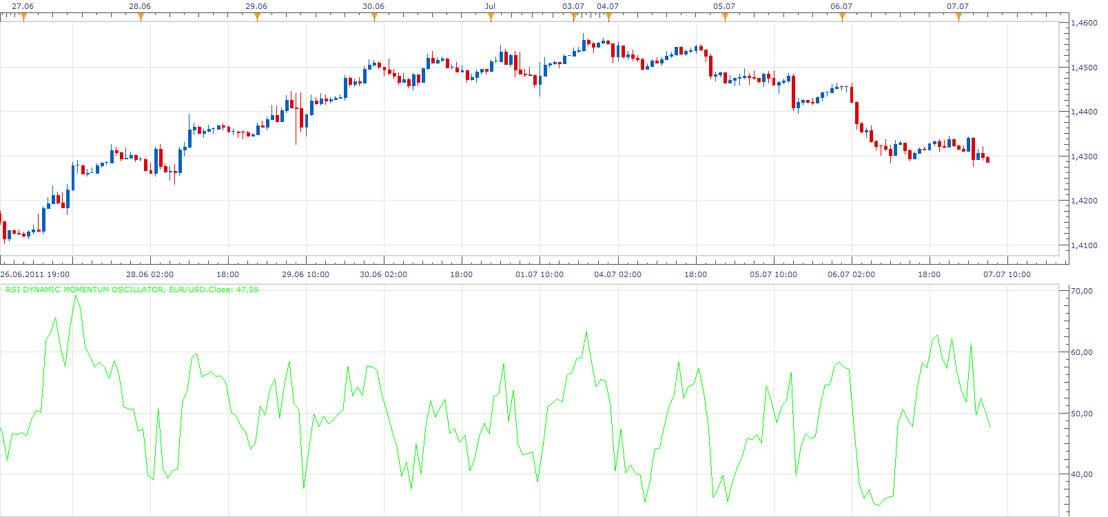Click the orange date marker under 04.07

[x=608, y=17]
